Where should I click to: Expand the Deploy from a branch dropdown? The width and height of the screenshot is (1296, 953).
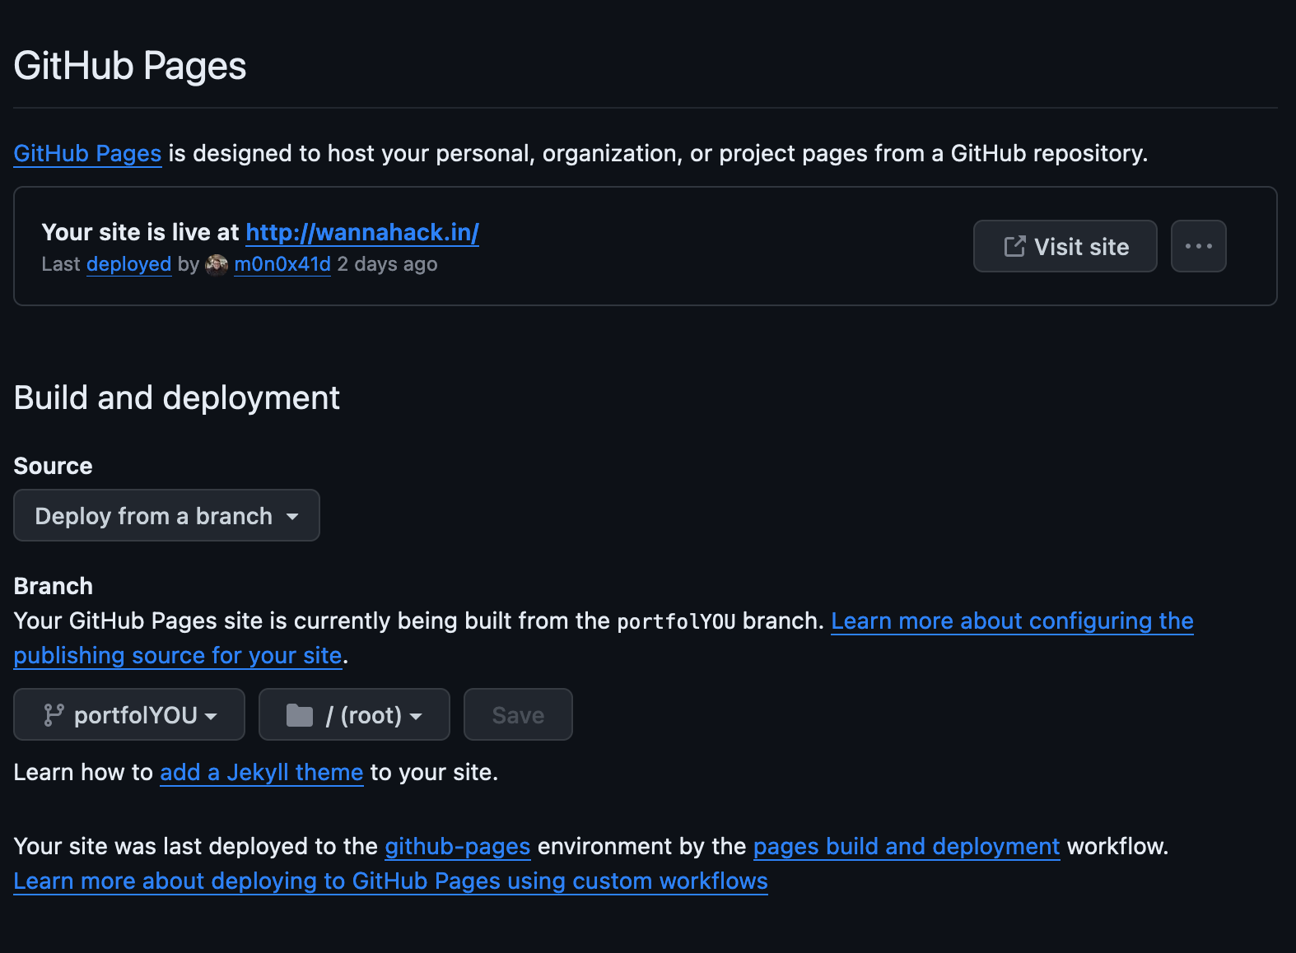point(166,515)
